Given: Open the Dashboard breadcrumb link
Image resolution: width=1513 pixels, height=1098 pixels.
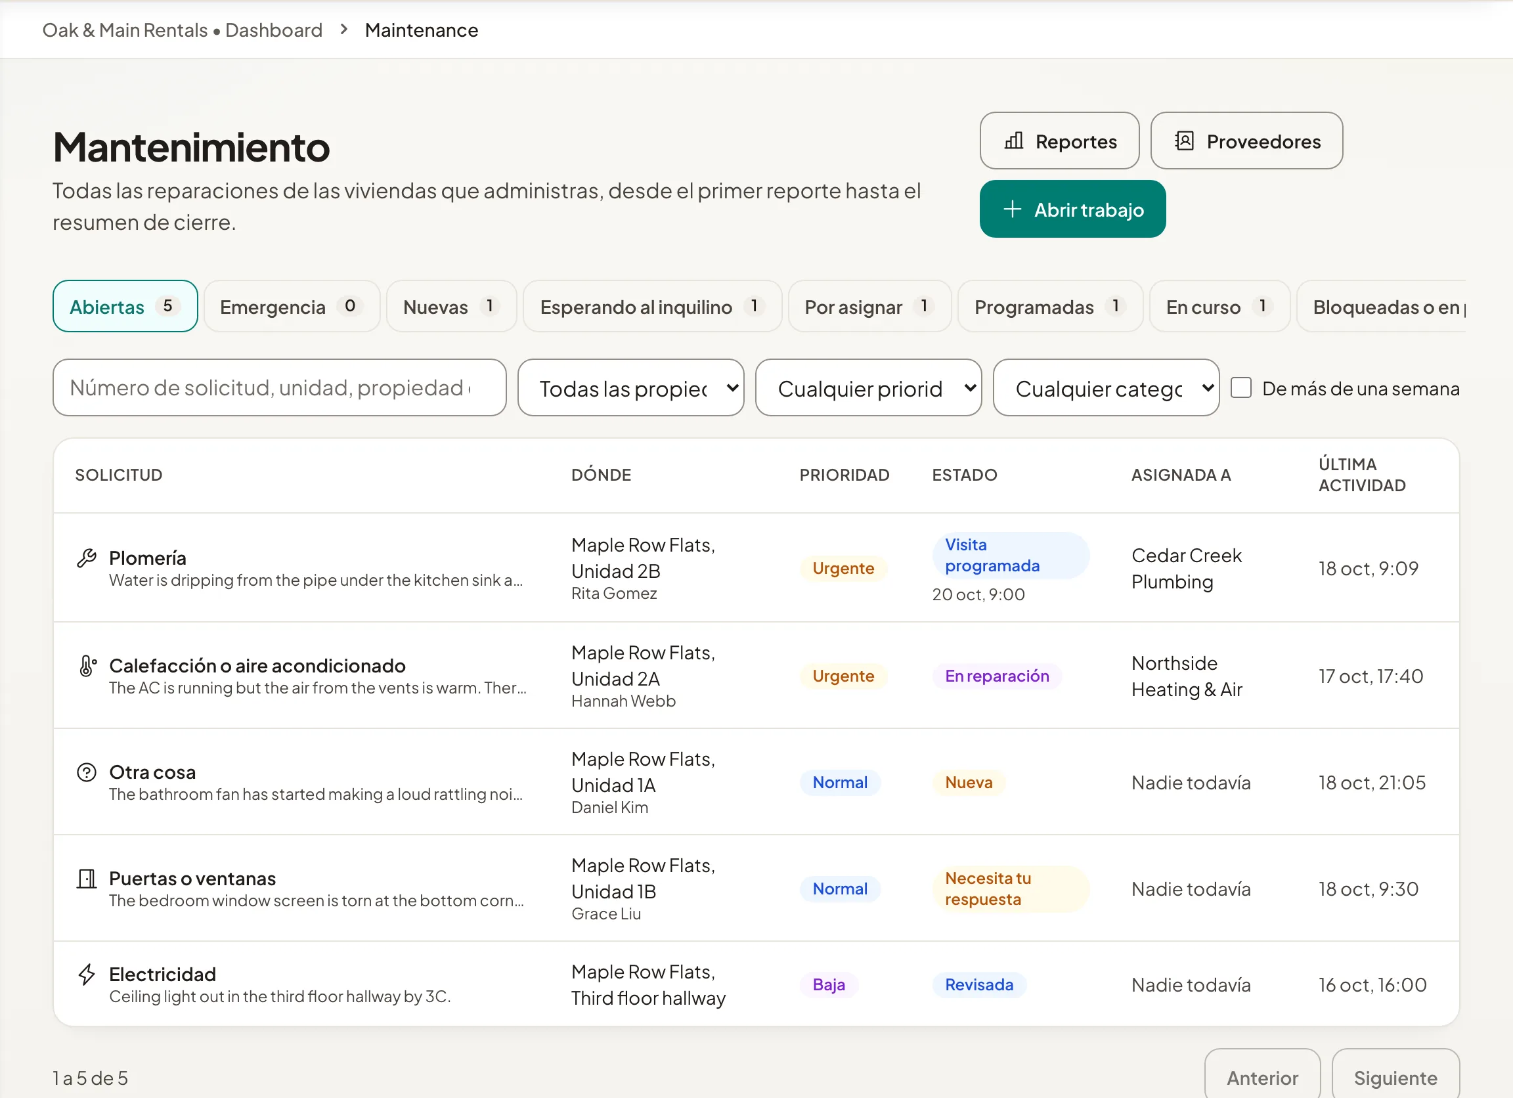Looking at the screenshot, I should (274, 30).
